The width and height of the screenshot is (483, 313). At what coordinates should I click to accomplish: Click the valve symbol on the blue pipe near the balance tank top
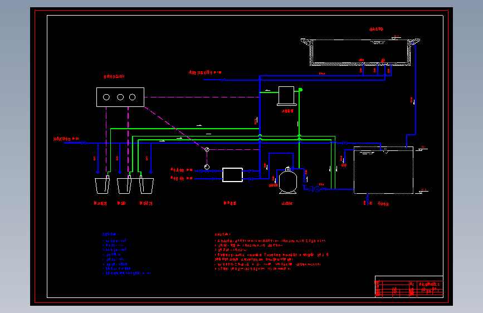coord(345,143)
